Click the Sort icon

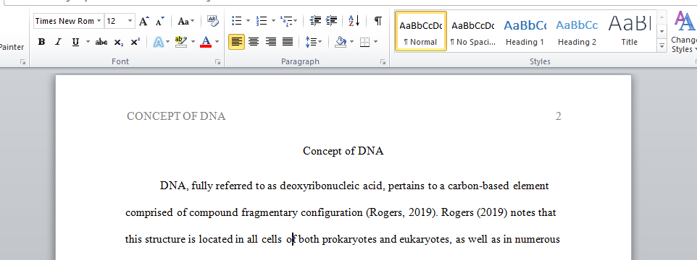click(x=354, y=21)
